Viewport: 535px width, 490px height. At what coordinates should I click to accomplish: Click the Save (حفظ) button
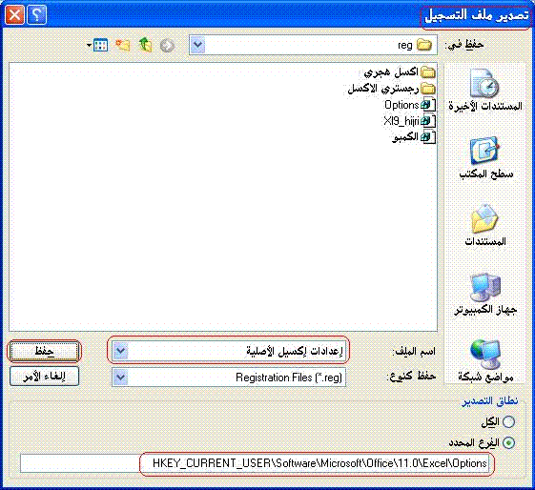(x=44, y=351)
